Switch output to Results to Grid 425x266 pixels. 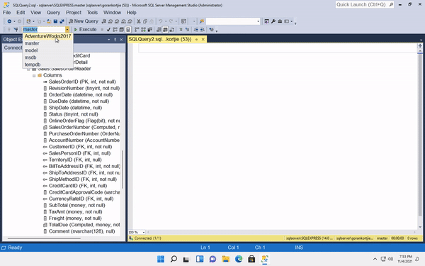coord(165,29)
